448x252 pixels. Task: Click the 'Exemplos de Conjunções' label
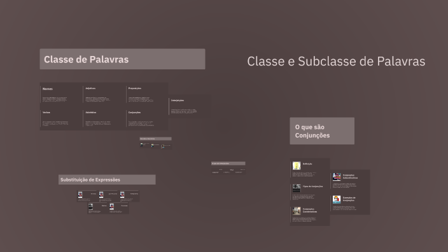[x=349, y=199]
